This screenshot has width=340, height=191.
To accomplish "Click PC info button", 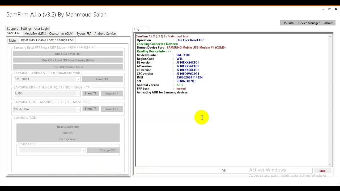I will (x=289, y=23).
